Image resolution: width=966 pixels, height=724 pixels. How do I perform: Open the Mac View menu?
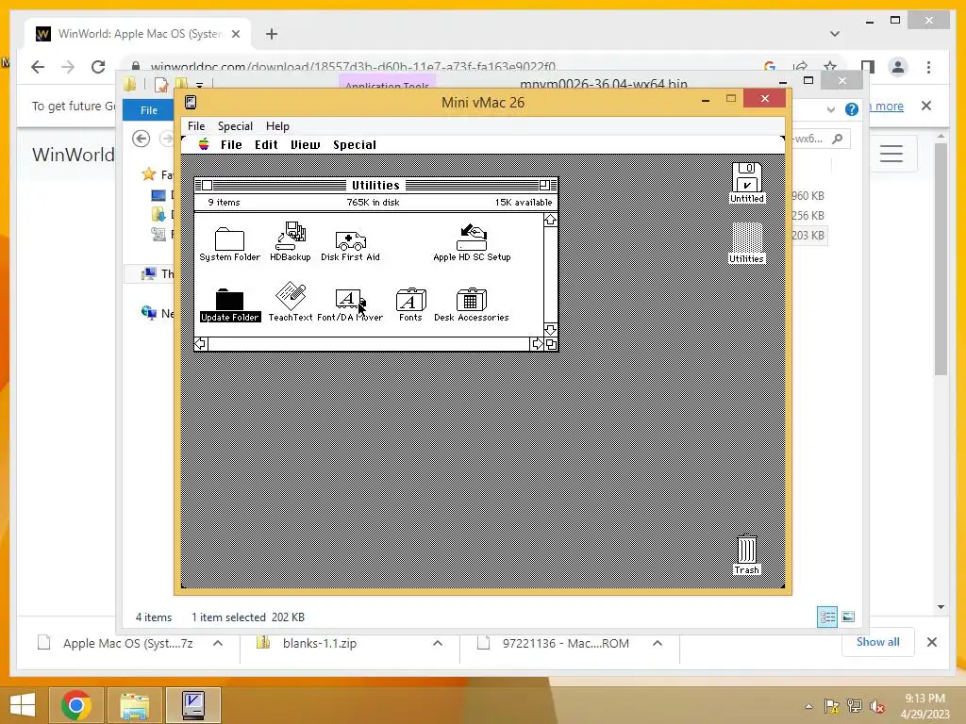[x=306, y=144]
